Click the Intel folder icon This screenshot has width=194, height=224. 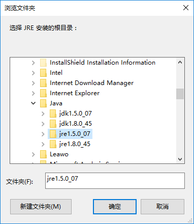pos(43,73)
